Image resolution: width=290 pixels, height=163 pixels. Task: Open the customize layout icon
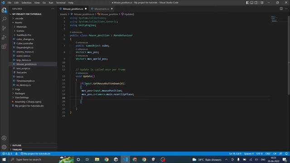(x=262, y=3)
